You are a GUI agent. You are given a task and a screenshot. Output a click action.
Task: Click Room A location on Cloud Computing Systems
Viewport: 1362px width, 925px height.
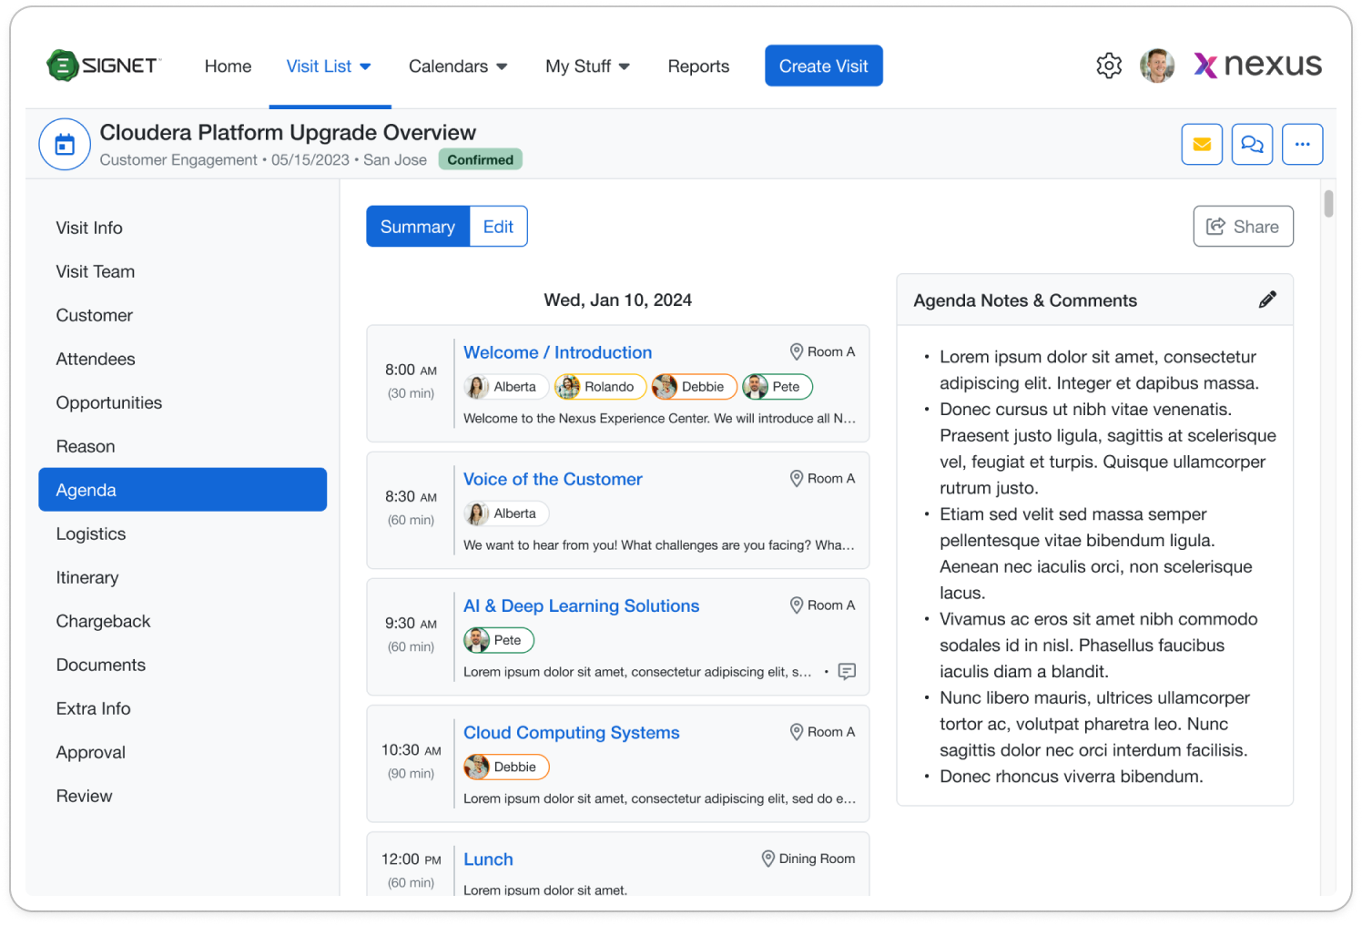[x=822, y=731]
